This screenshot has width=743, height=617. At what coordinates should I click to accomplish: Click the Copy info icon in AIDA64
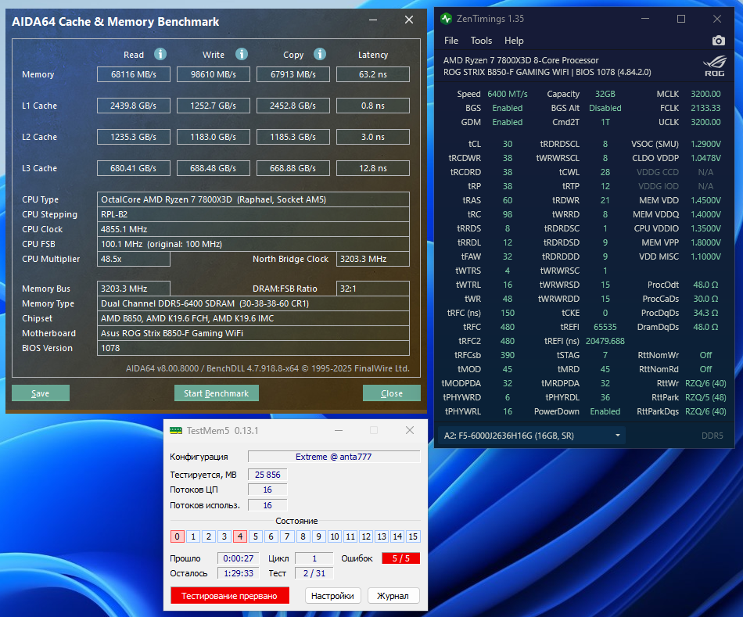[320, 54]
